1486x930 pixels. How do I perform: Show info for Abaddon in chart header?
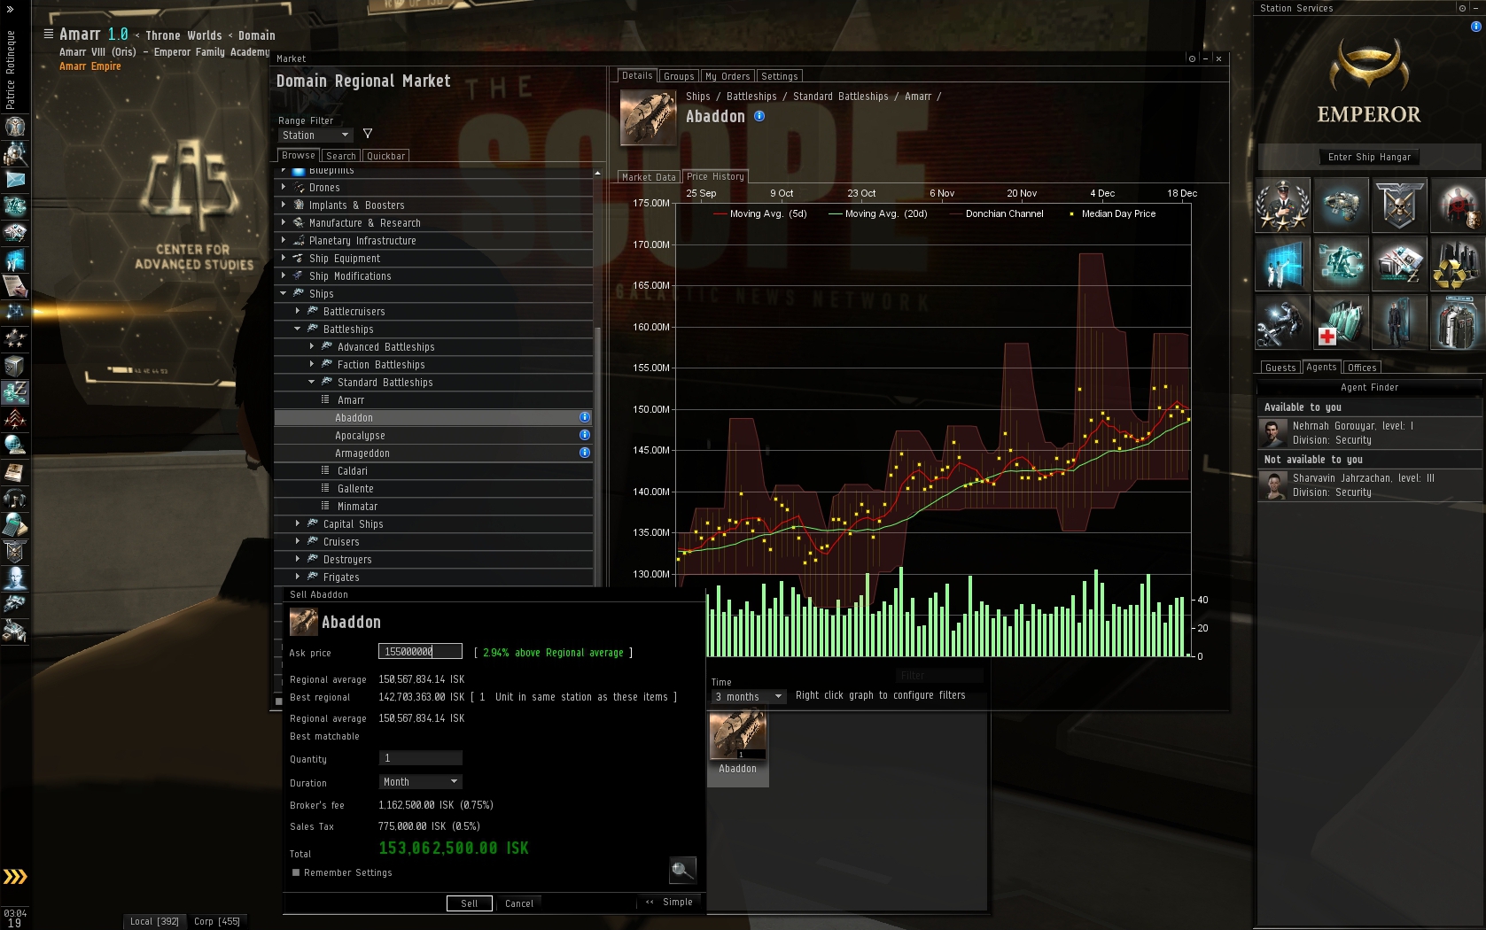[759, 116]
